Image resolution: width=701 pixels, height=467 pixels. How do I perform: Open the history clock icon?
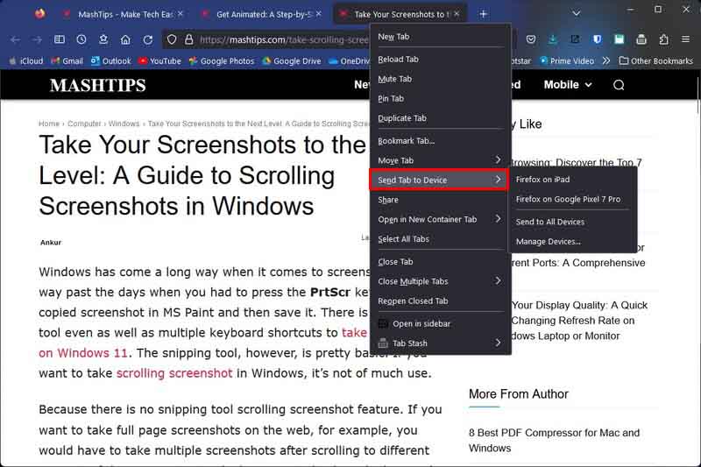pos(81,39)
